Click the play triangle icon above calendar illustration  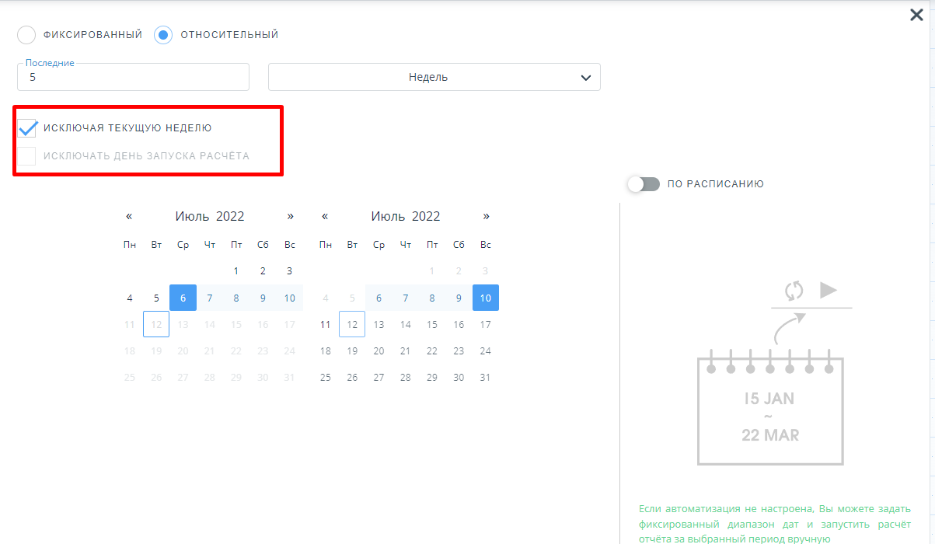[x=829, y=290]
